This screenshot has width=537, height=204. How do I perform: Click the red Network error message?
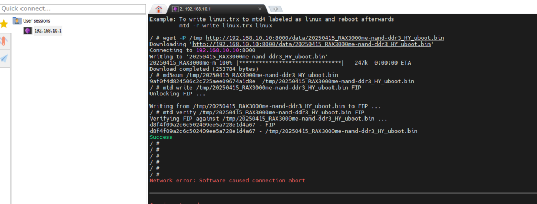tap(227, 180)
